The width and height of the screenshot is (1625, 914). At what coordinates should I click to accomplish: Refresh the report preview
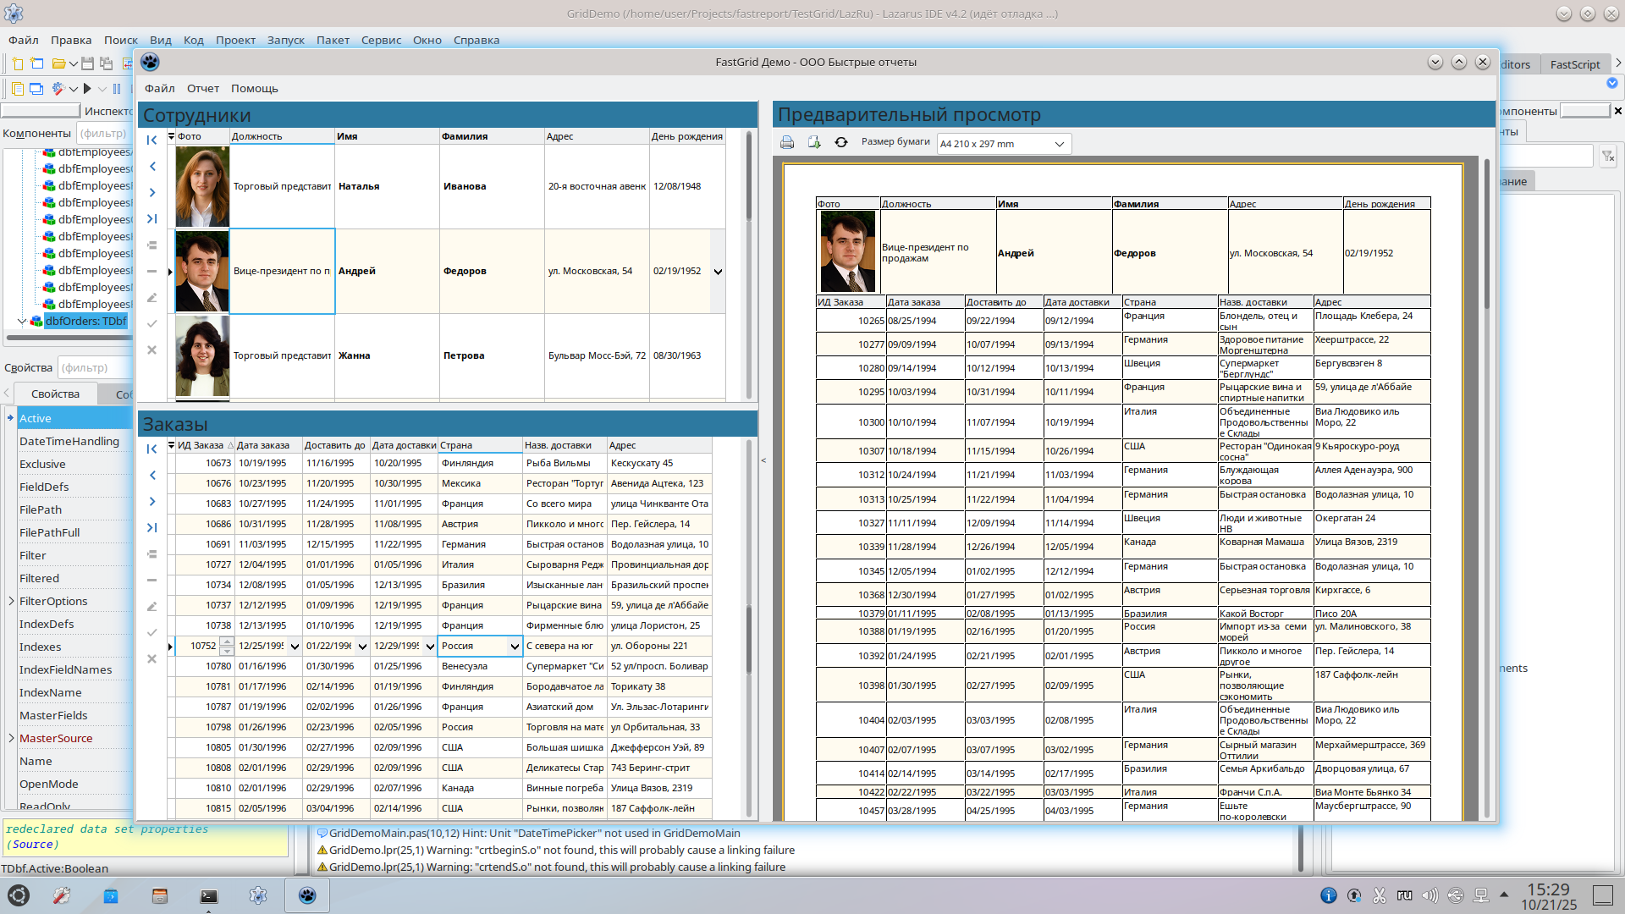coord(840,142)
